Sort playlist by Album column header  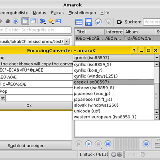139,32
